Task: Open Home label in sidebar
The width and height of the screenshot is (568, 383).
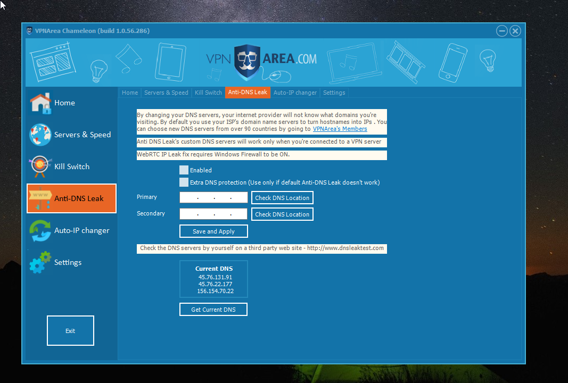Action: coord(64,103)
